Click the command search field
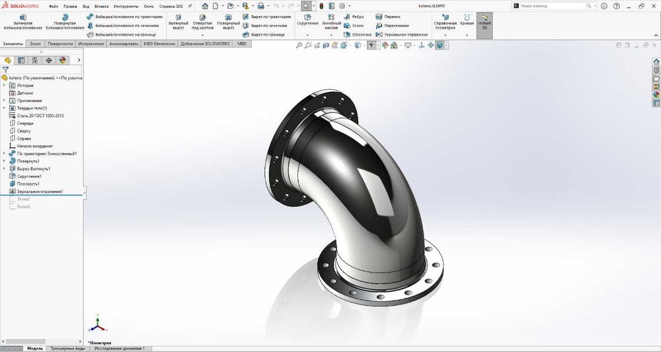 553,6
